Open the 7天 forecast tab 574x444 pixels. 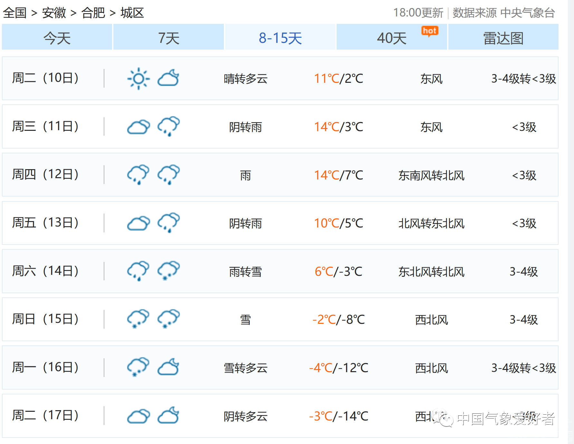(x=168, y=37)
